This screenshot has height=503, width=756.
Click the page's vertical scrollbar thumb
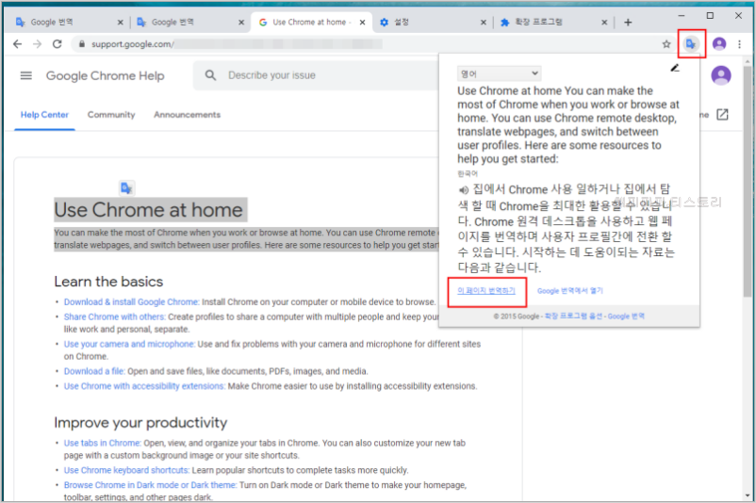click(x=747, y=181)
